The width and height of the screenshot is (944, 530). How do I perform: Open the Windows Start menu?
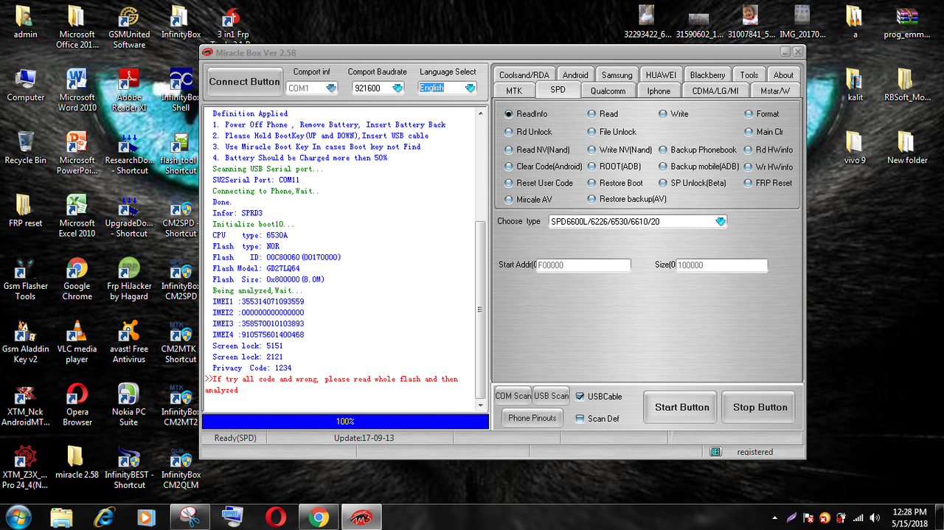[18, 517]
